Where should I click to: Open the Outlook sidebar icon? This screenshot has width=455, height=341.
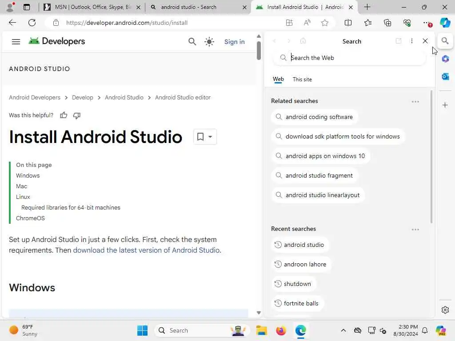445,76
